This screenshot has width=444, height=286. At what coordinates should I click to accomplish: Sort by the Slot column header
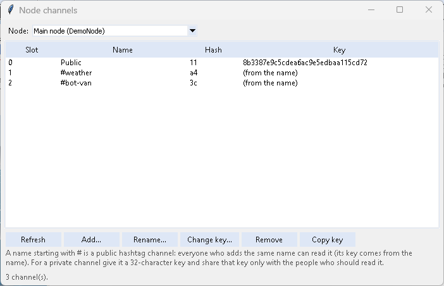[x=32, y=50]
